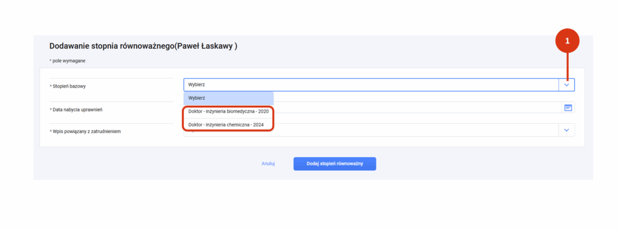Expand the Wpis powiązany z zatrudnieniem chevron
The image size is (619, 229).
tap(567, 130)
